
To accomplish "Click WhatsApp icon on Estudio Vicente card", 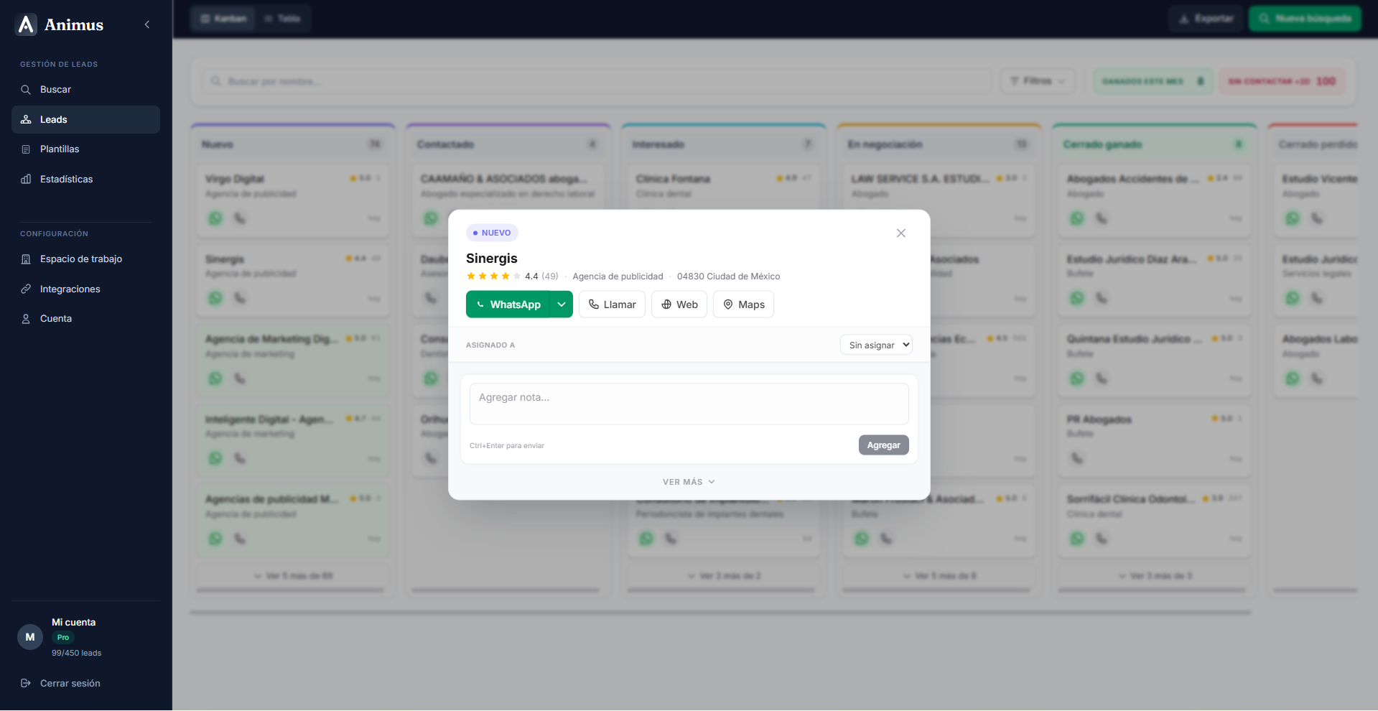I will (x=1293, y=218).
